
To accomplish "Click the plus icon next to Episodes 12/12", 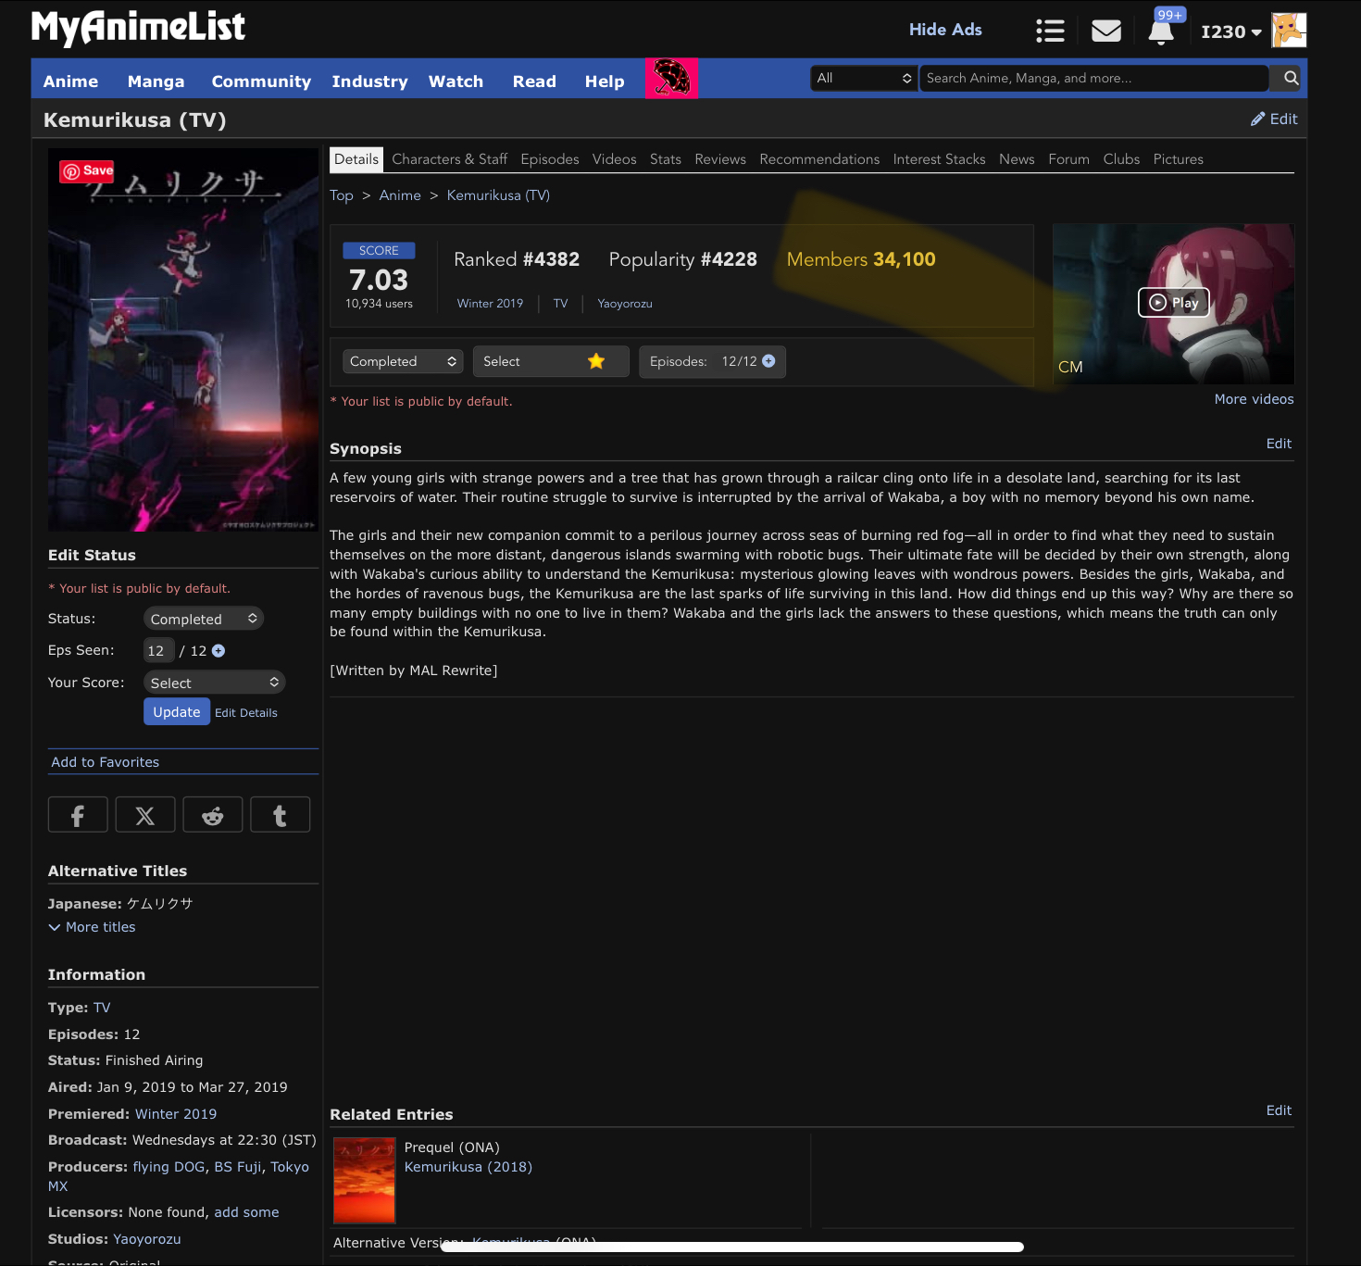I will point(768,361).
